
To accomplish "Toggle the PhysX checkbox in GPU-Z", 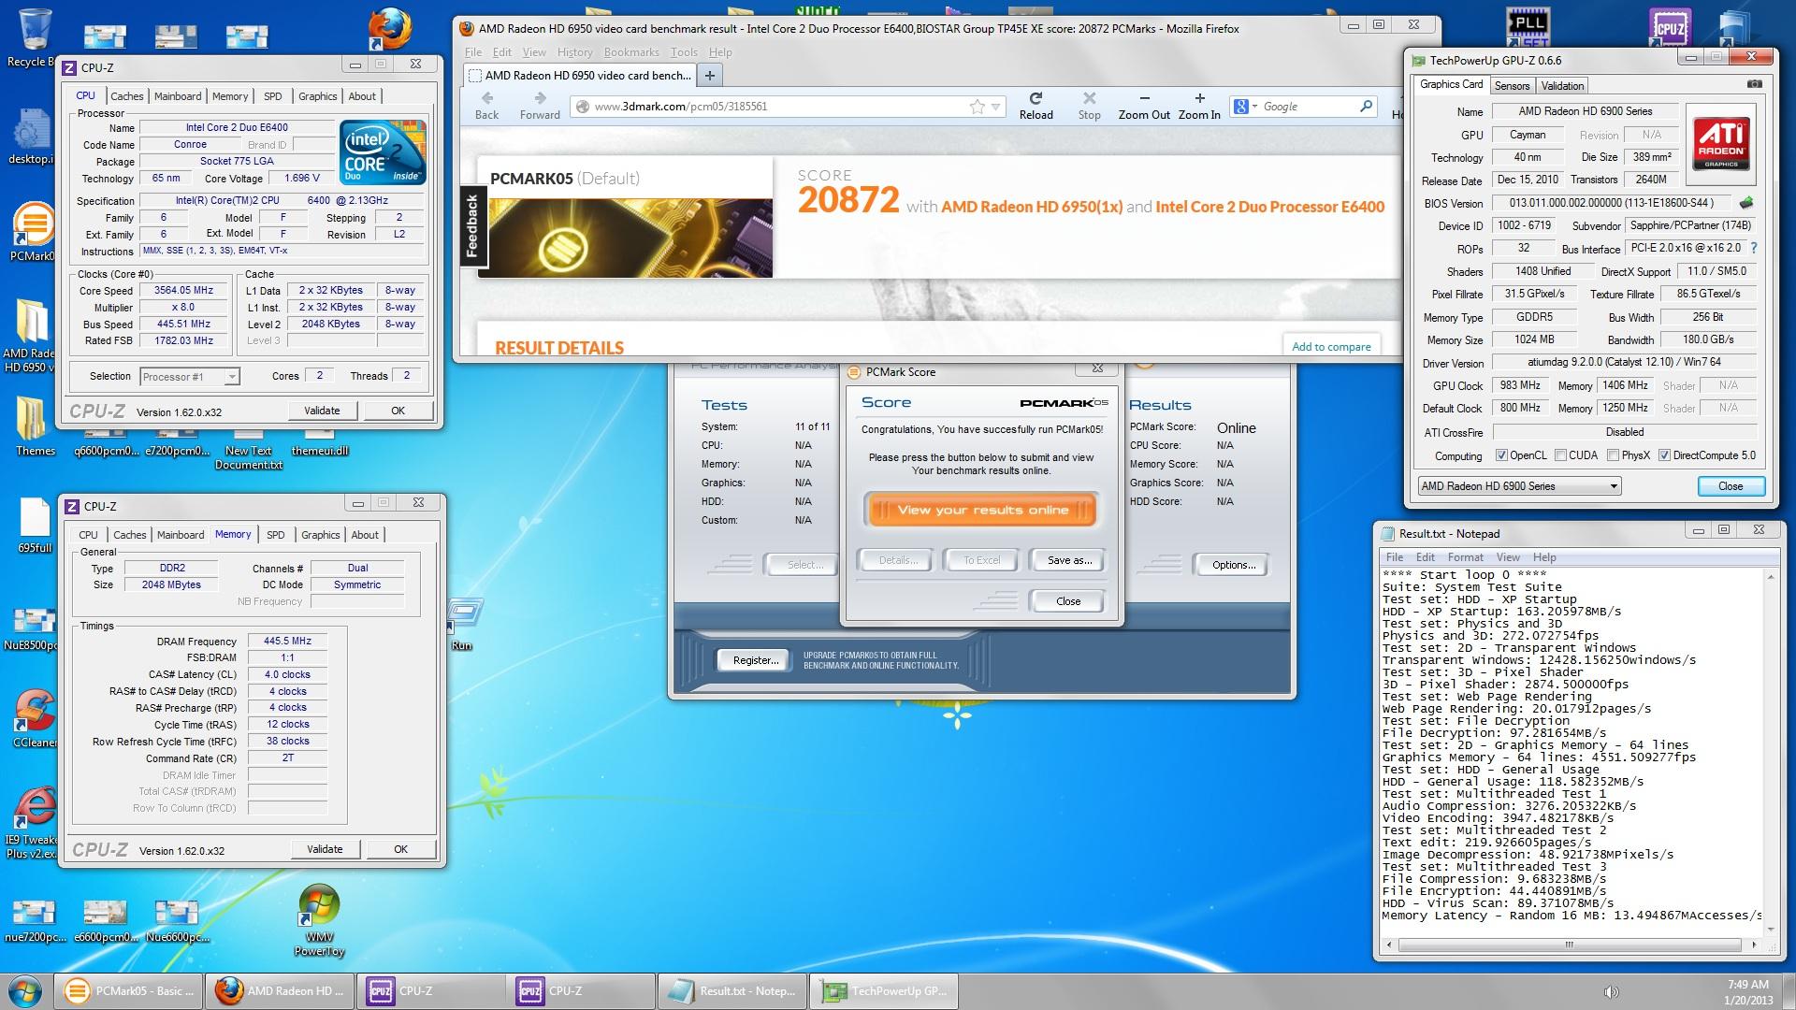I will coord(1613,455).
